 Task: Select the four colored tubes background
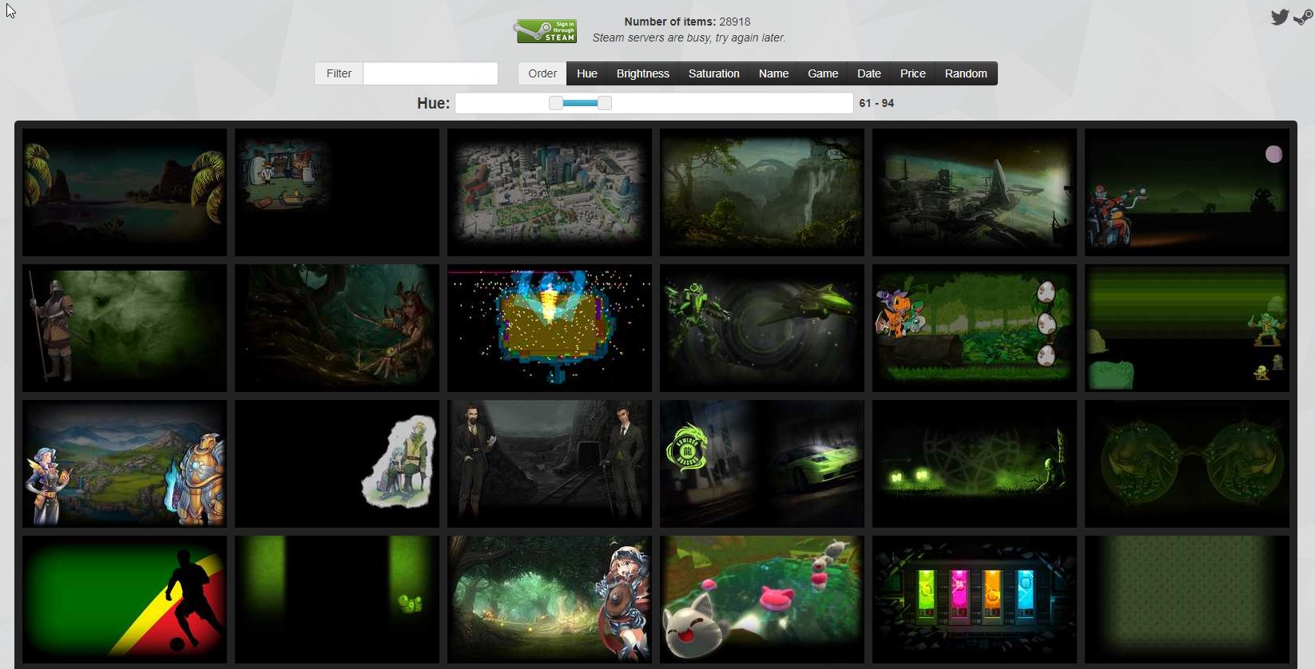975,600
